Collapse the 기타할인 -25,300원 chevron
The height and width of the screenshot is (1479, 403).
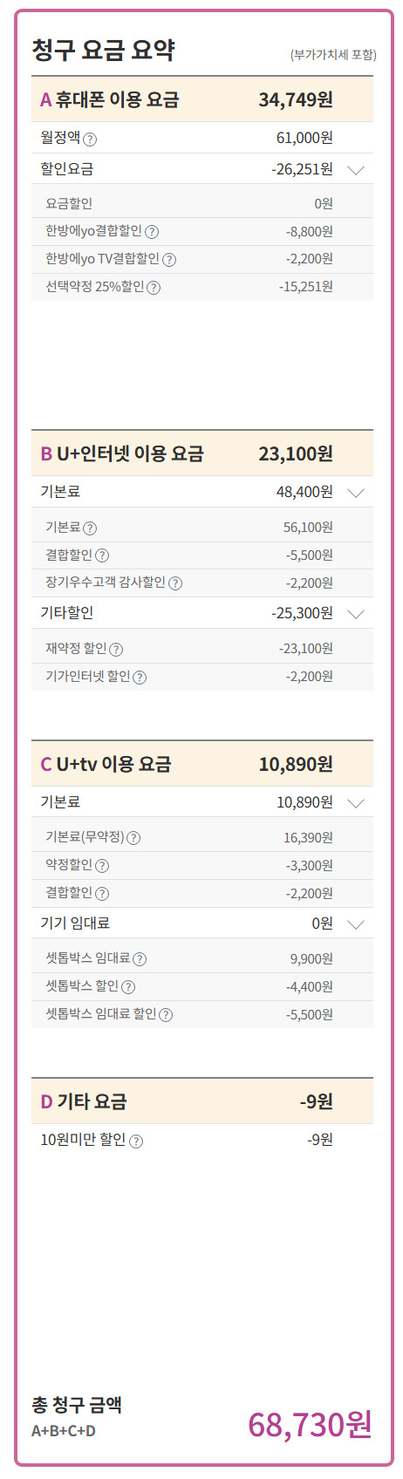click(x=356, y=614)
